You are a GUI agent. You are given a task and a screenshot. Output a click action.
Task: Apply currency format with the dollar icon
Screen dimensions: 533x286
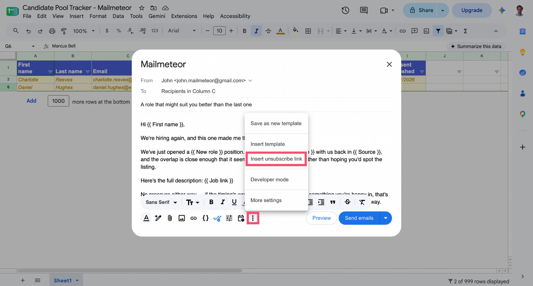pyautogui.click(x=107, y=31)
